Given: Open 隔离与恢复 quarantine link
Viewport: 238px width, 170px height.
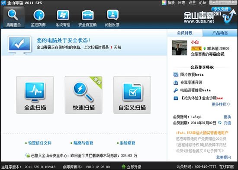Looking at the screenshot, I should [83, 143].
